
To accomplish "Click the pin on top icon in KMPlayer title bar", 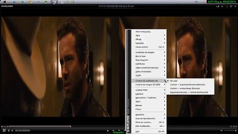I will 218,6.
